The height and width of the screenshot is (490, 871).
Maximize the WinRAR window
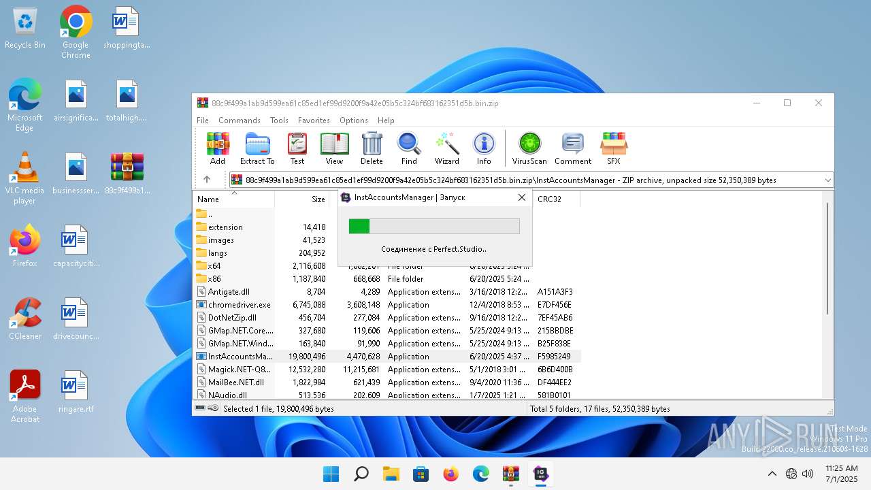787,103
